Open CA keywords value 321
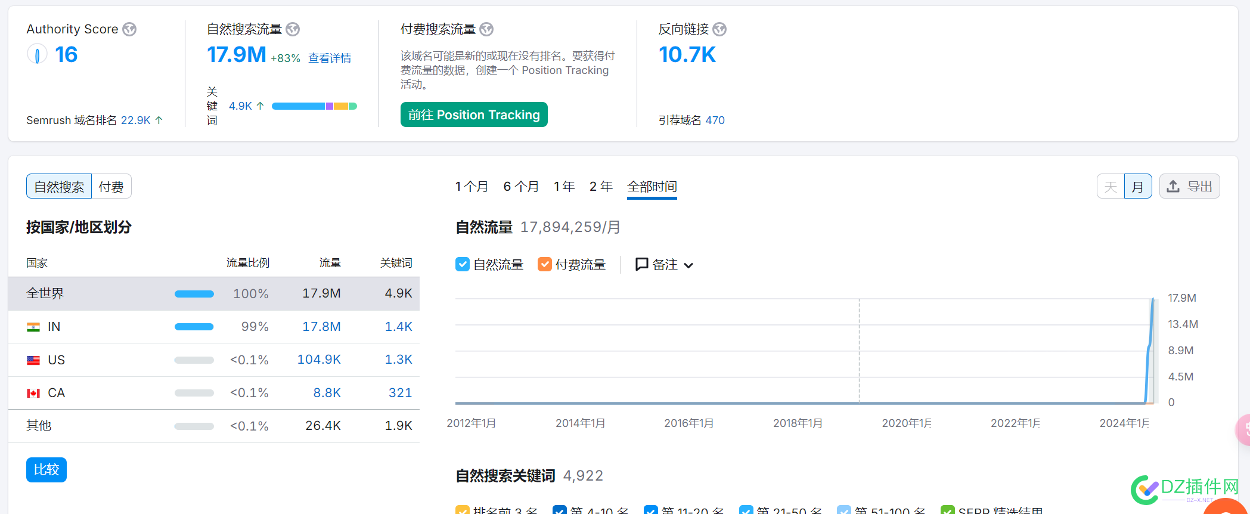 400,393
